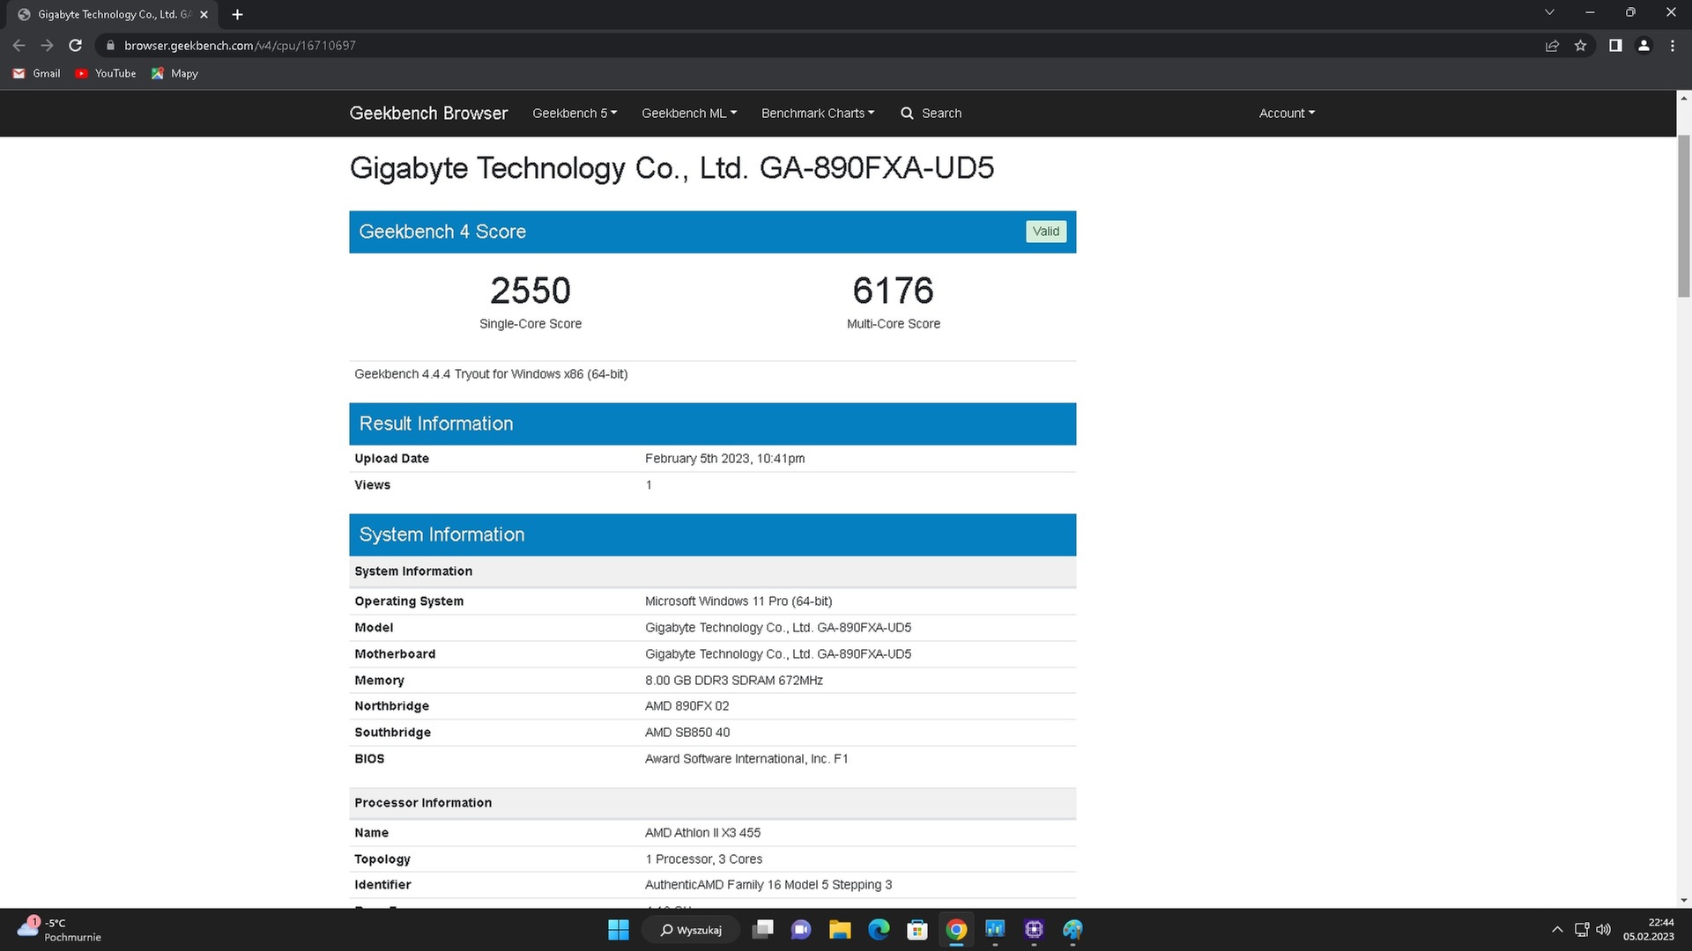Screen dimensions: 1692x951
Task: Expand the Geekbench 5 menu
Action: [575, 113]
